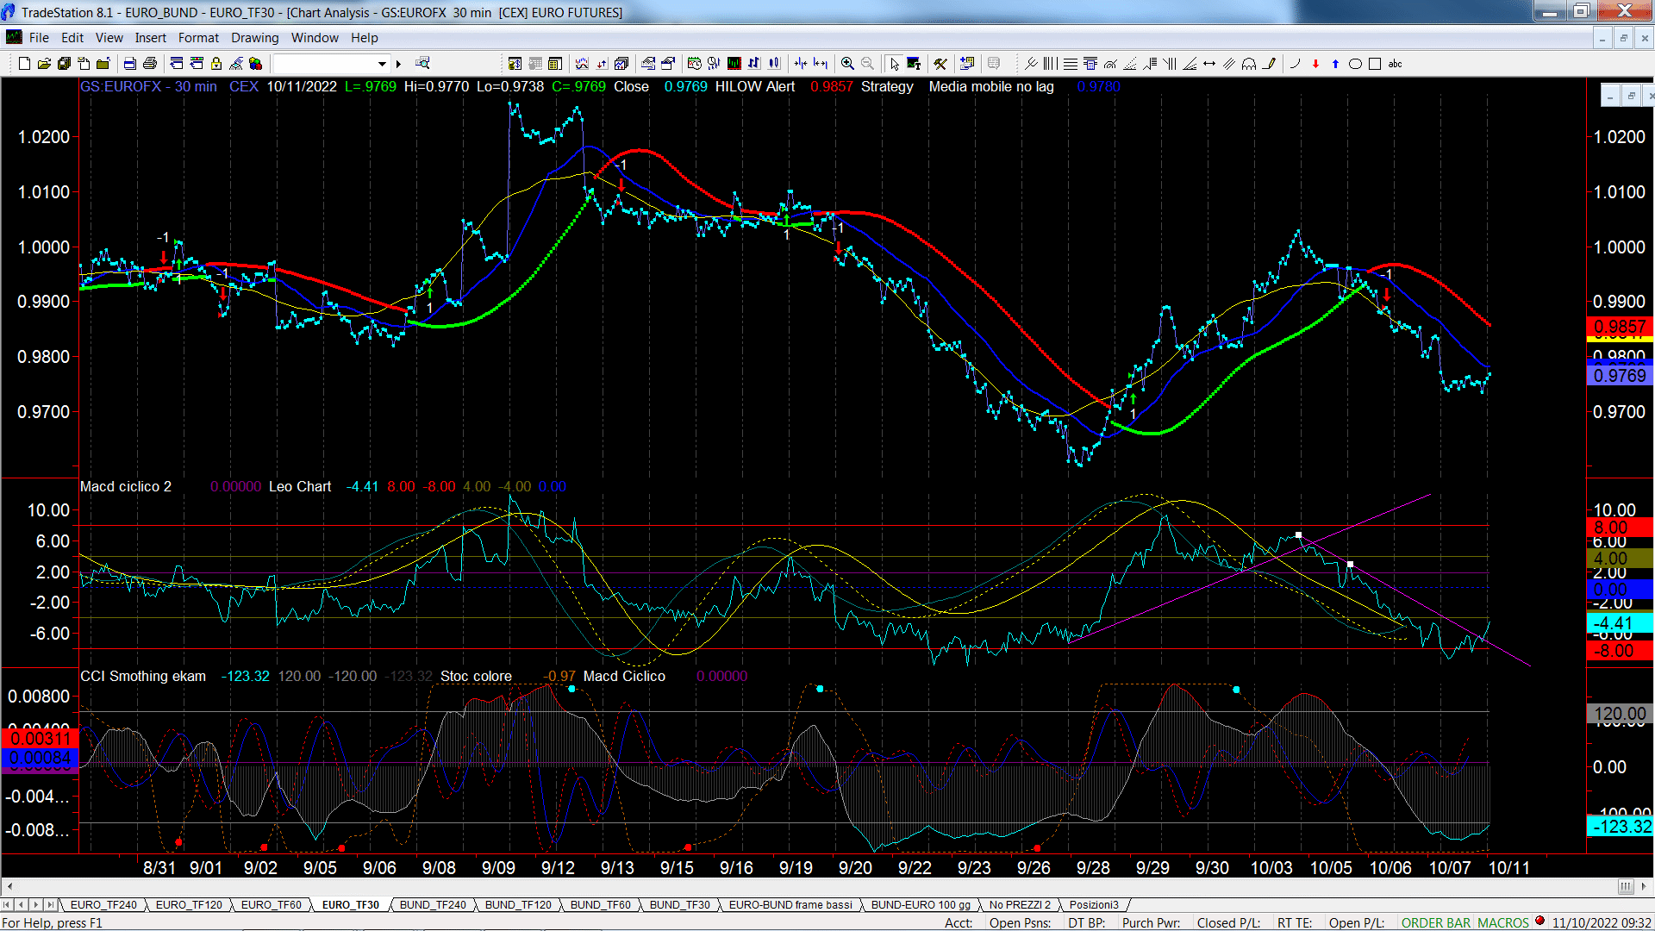
Task: Click the black arrow beside the combo box
Action: coord(398,64)
